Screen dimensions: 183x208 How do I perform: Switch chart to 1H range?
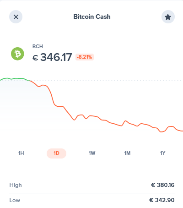coord(21,153)
